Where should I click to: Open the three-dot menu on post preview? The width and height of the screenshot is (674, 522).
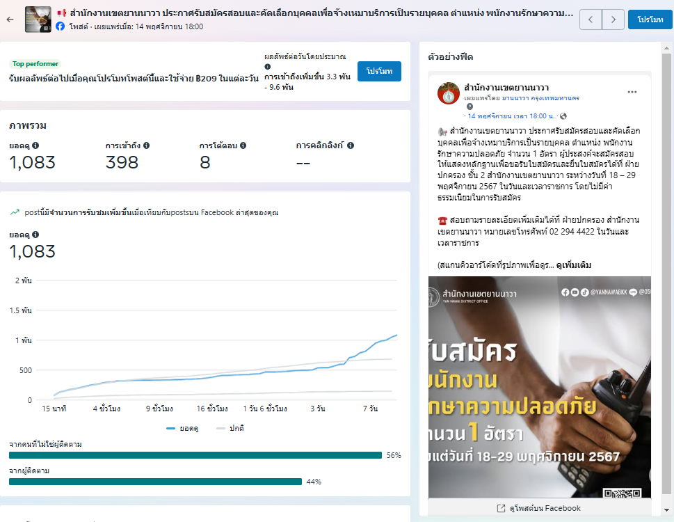click(632, 92)
